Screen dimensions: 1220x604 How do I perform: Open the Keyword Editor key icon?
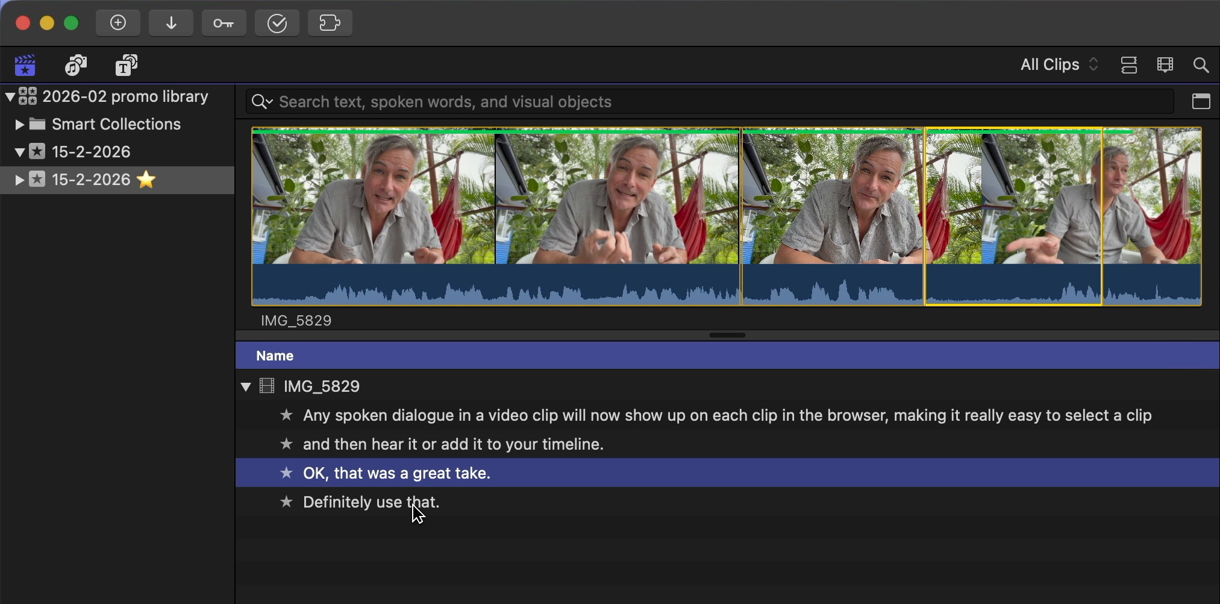coord(224,23)
